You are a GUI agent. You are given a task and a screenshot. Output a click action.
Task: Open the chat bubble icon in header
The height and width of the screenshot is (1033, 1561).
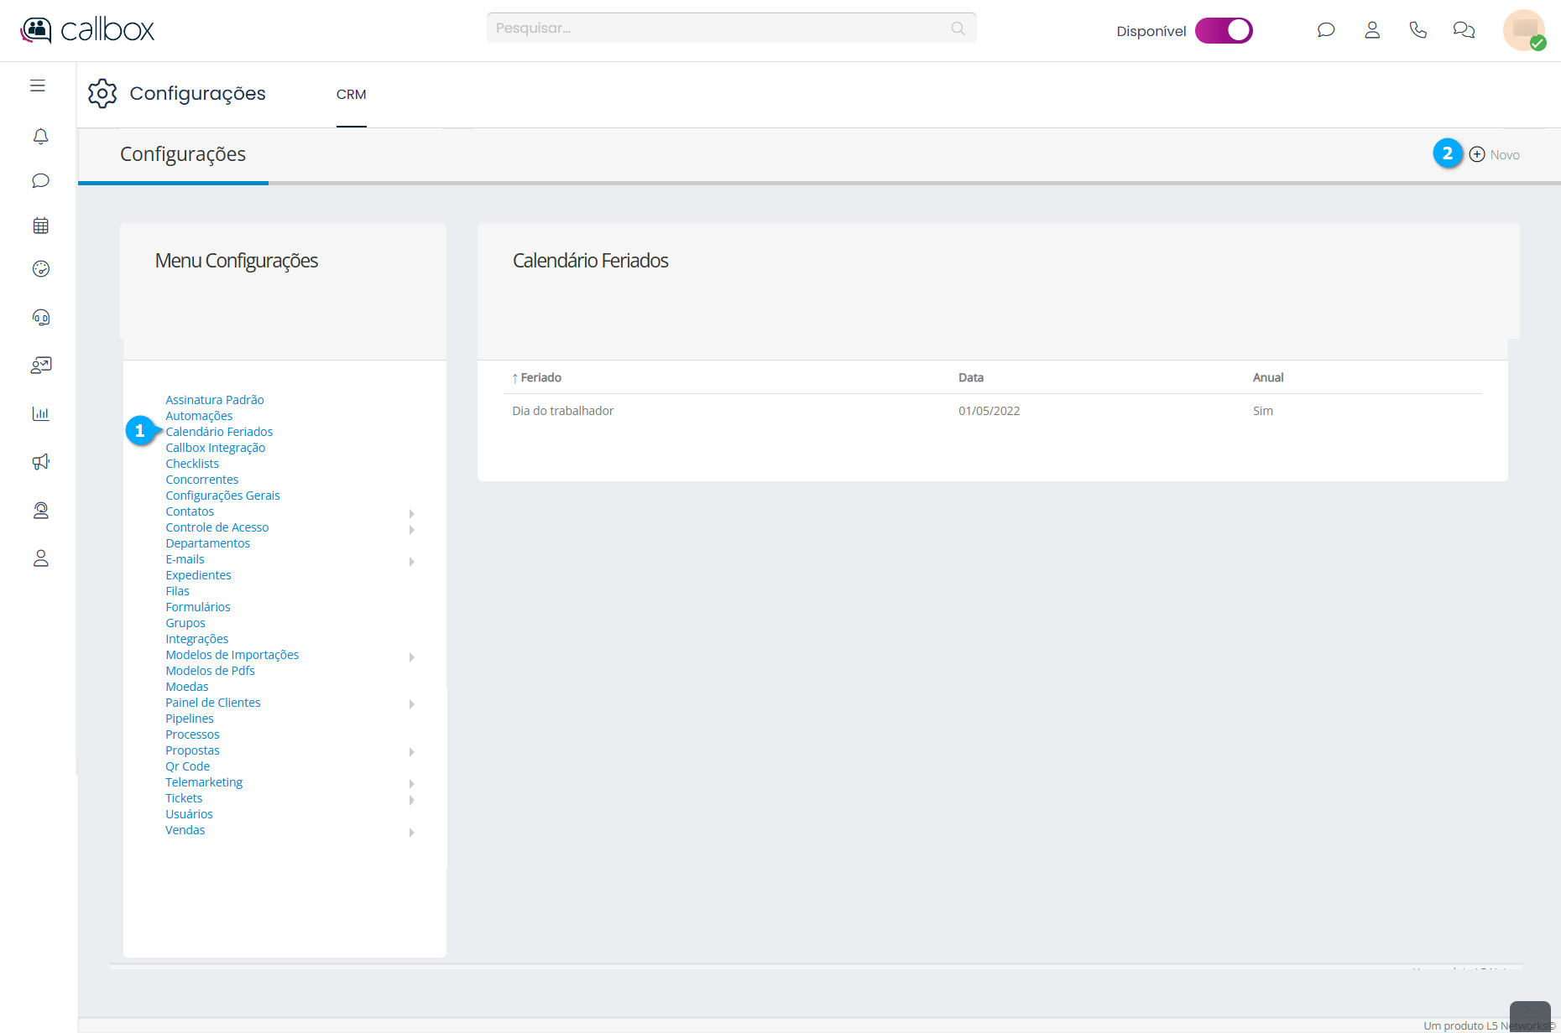pos(1326,30)
